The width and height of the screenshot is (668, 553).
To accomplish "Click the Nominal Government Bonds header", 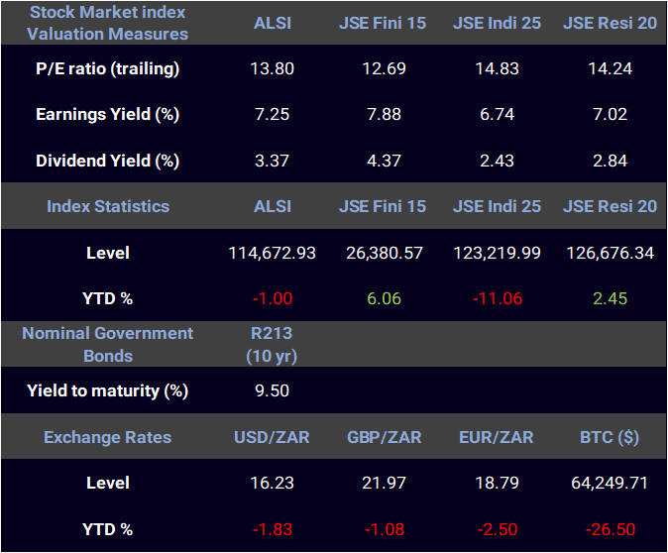I will tap(107, 344).
